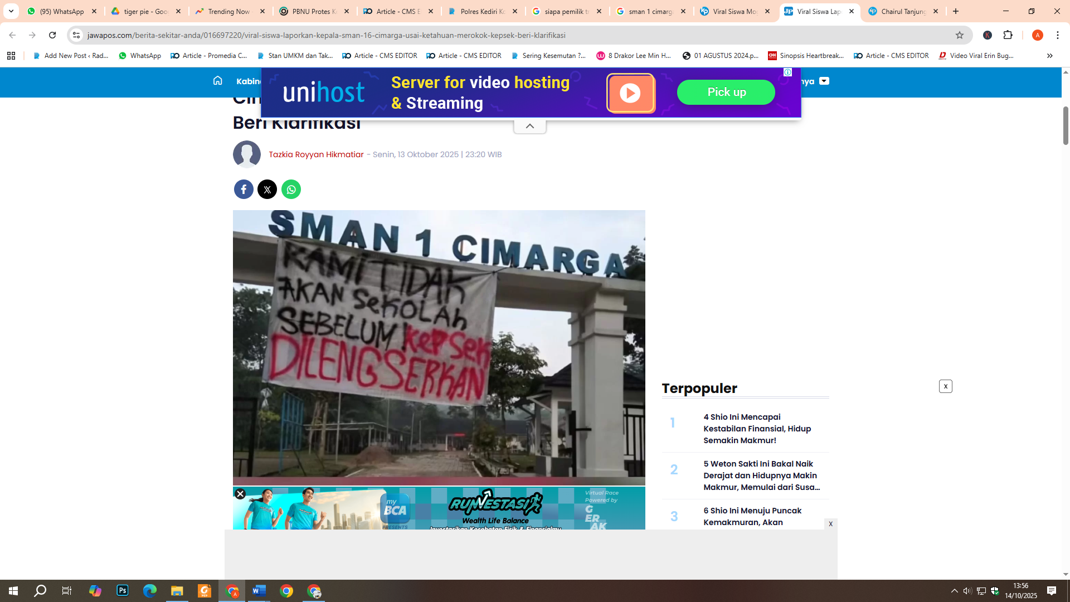Screen dimensions: 1070x602
Task: Open Microsoft Edge from taskbar
Action: [150, 591]
